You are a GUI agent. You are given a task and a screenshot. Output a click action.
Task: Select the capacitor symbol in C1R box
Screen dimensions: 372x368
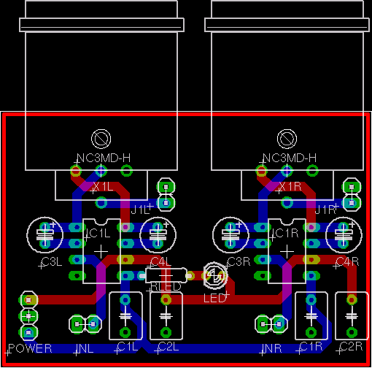pos(311,316)
